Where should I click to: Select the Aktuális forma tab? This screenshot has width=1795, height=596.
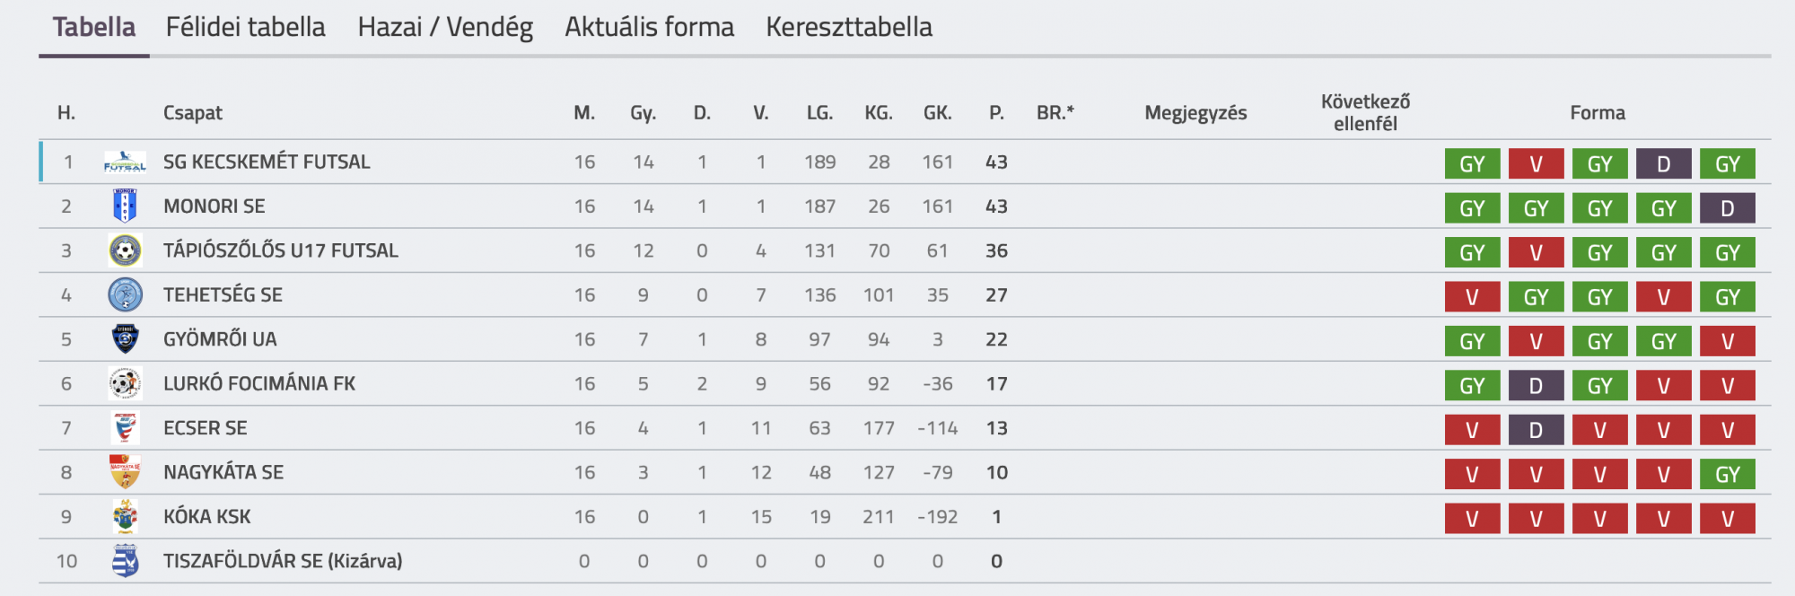649,28
